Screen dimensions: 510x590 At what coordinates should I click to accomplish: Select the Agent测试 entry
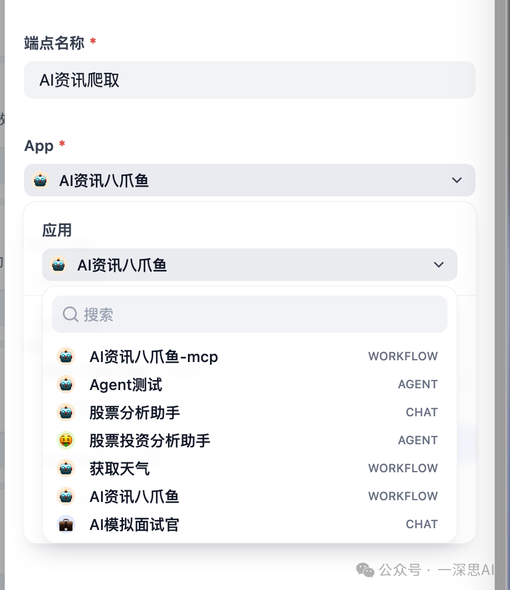click(125, 384)
